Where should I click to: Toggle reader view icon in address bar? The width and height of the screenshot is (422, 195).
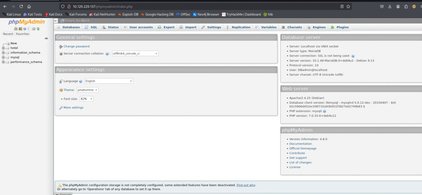pos(342,7)
